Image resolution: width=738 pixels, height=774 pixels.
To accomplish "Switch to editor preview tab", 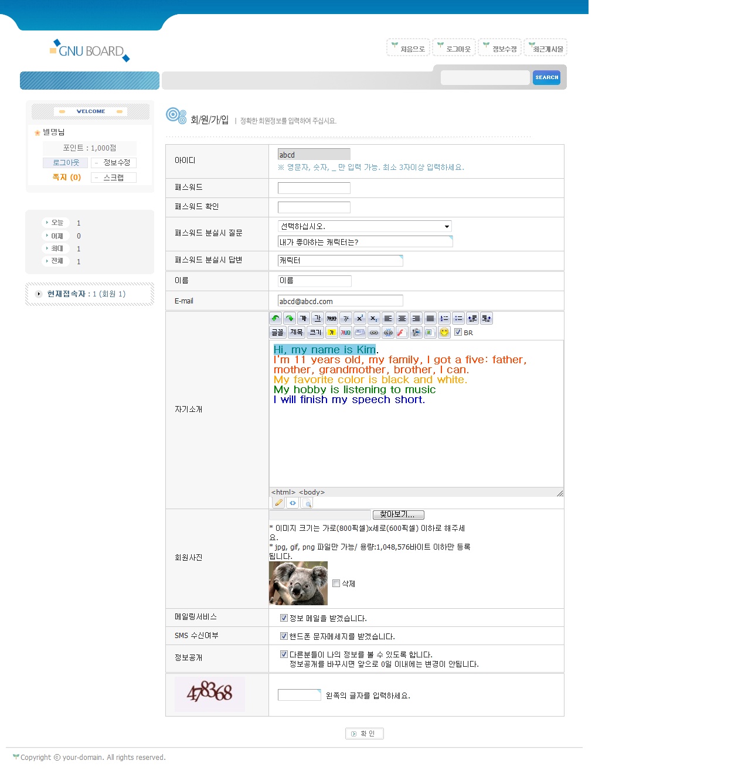I will [x=307, y=503].
